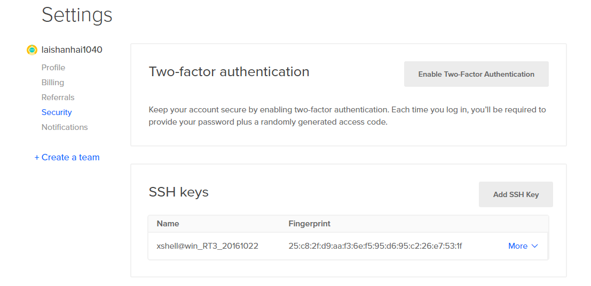This screenshot has height=286, width=591.
Task: Click the SSH key fingerprint value
Action: click(375, 246)
